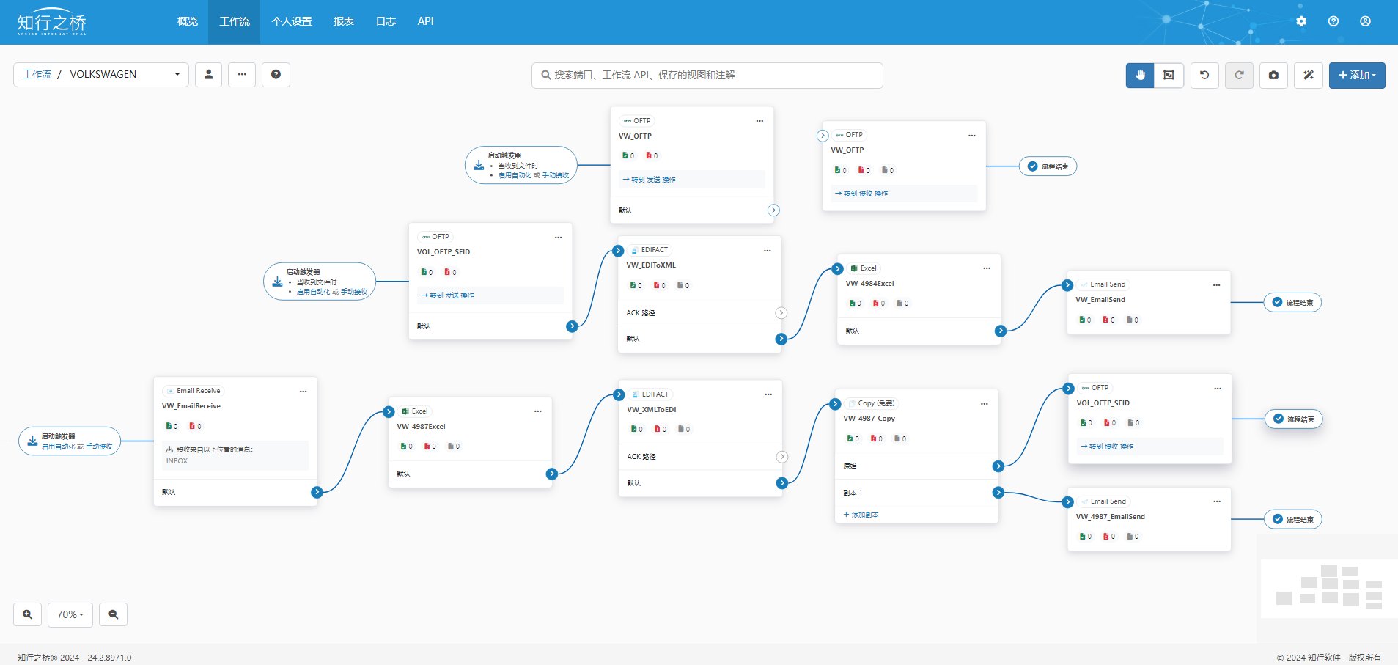Open the help question-mark icon in header

point(1333,21)
